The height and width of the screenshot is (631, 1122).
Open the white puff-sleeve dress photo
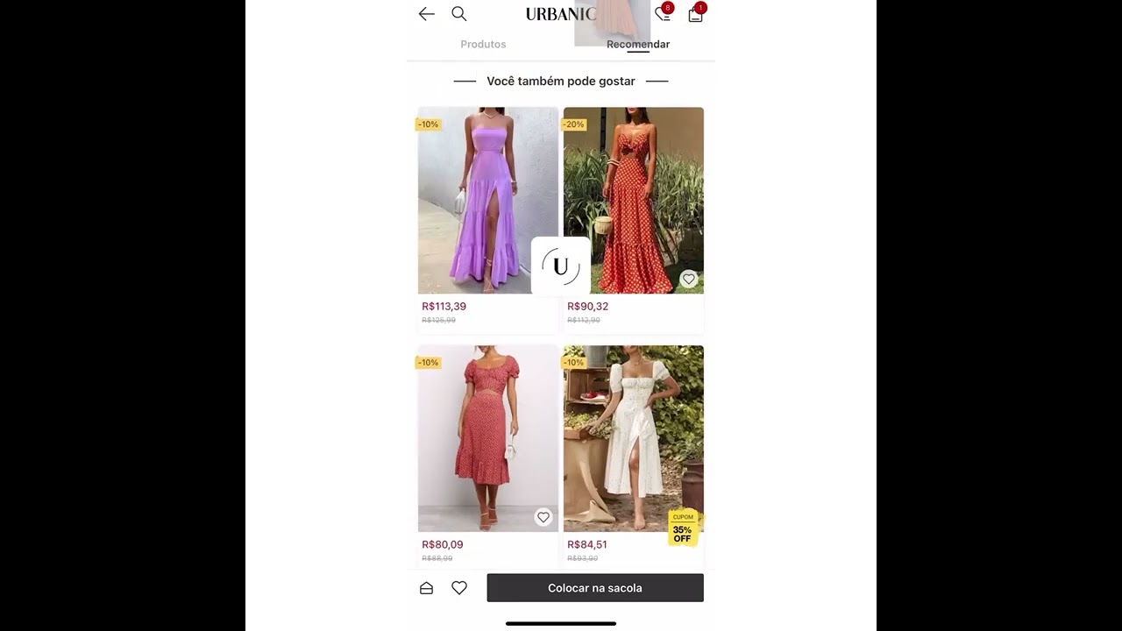coord(634,438)
